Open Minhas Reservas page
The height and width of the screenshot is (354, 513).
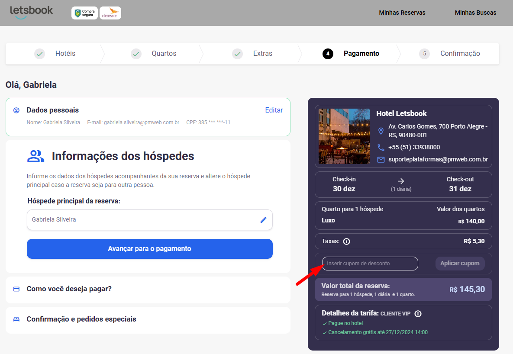[402, 13]
